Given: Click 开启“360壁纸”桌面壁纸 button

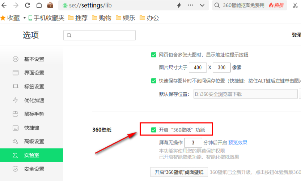Looking at the screenshot, I should (179, 172).
